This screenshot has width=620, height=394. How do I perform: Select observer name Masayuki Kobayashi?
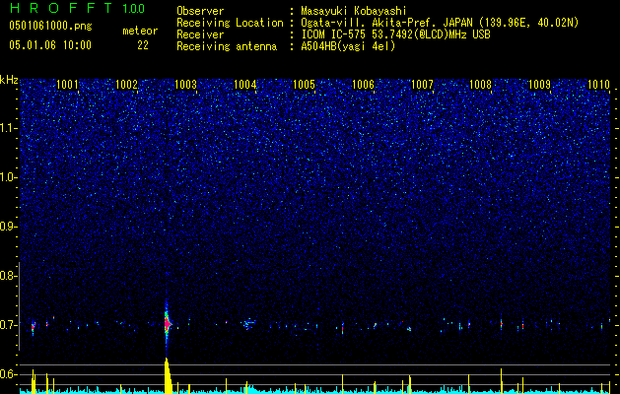click(354, 11)
